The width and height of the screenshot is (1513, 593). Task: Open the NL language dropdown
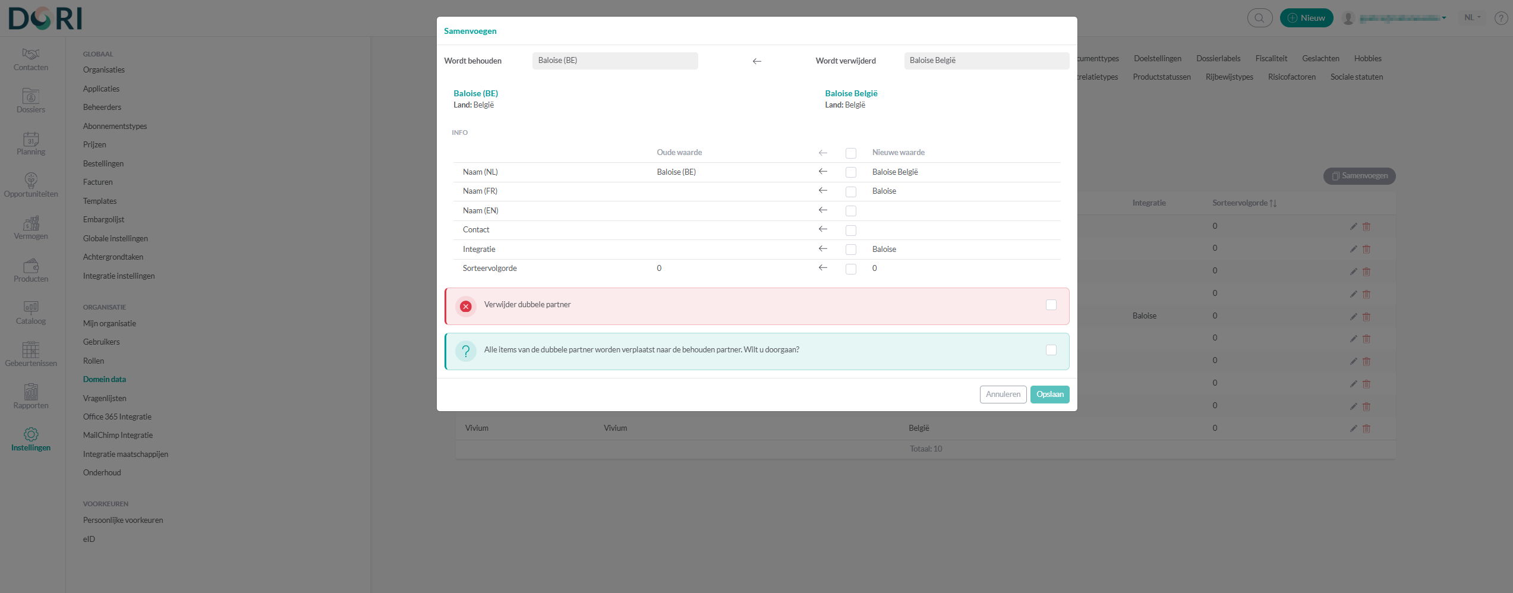click(1472, 18)
